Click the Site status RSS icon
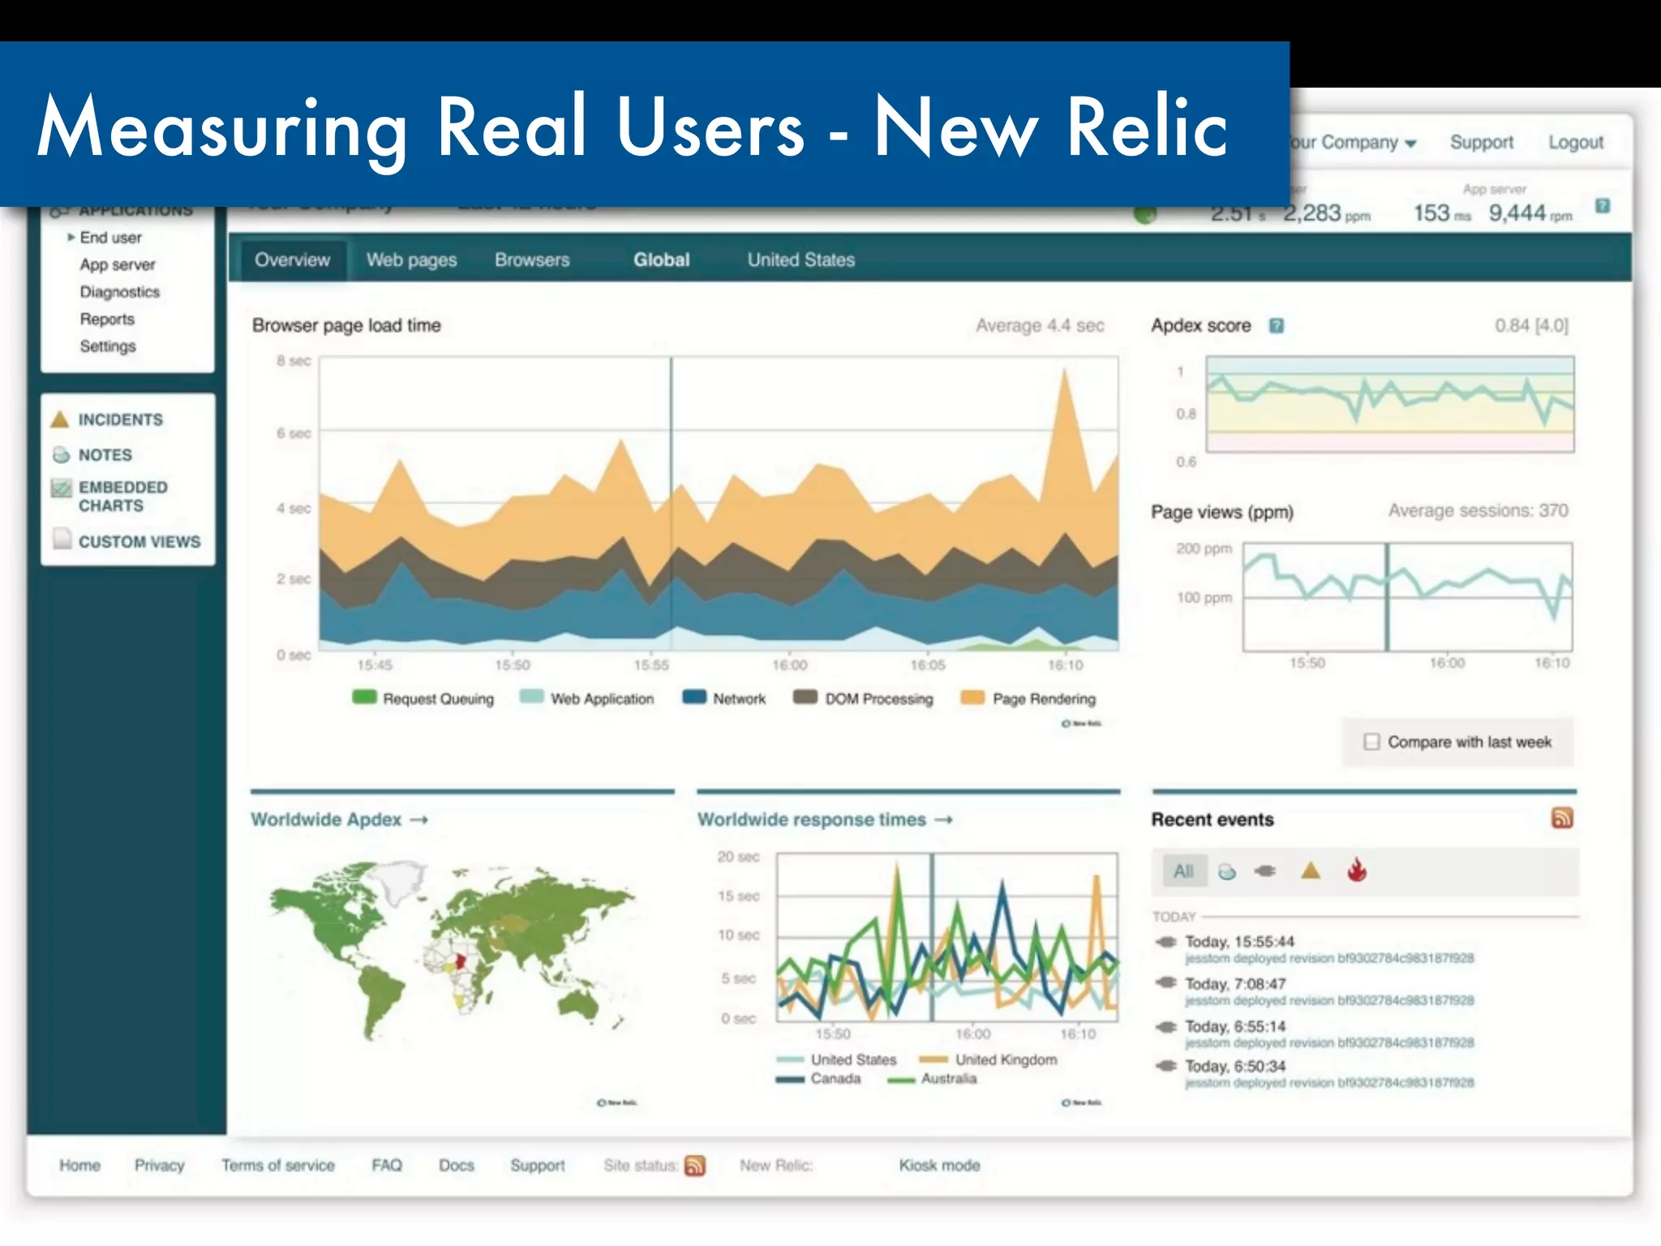1661x1246 pixels. 695,1165
